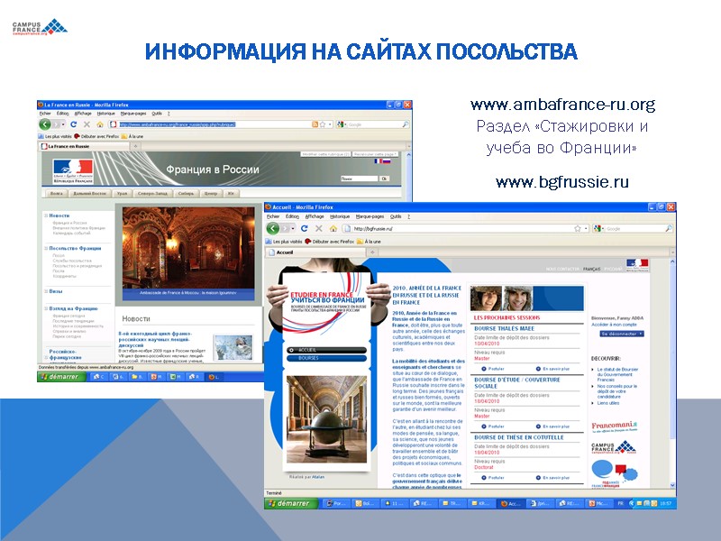
Task: Go Home in Accueil Firefox window
Action: pos(333,228)
